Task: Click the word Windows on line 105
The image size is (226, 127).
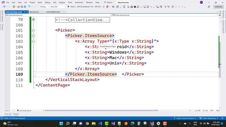Action: coord(118,52)
